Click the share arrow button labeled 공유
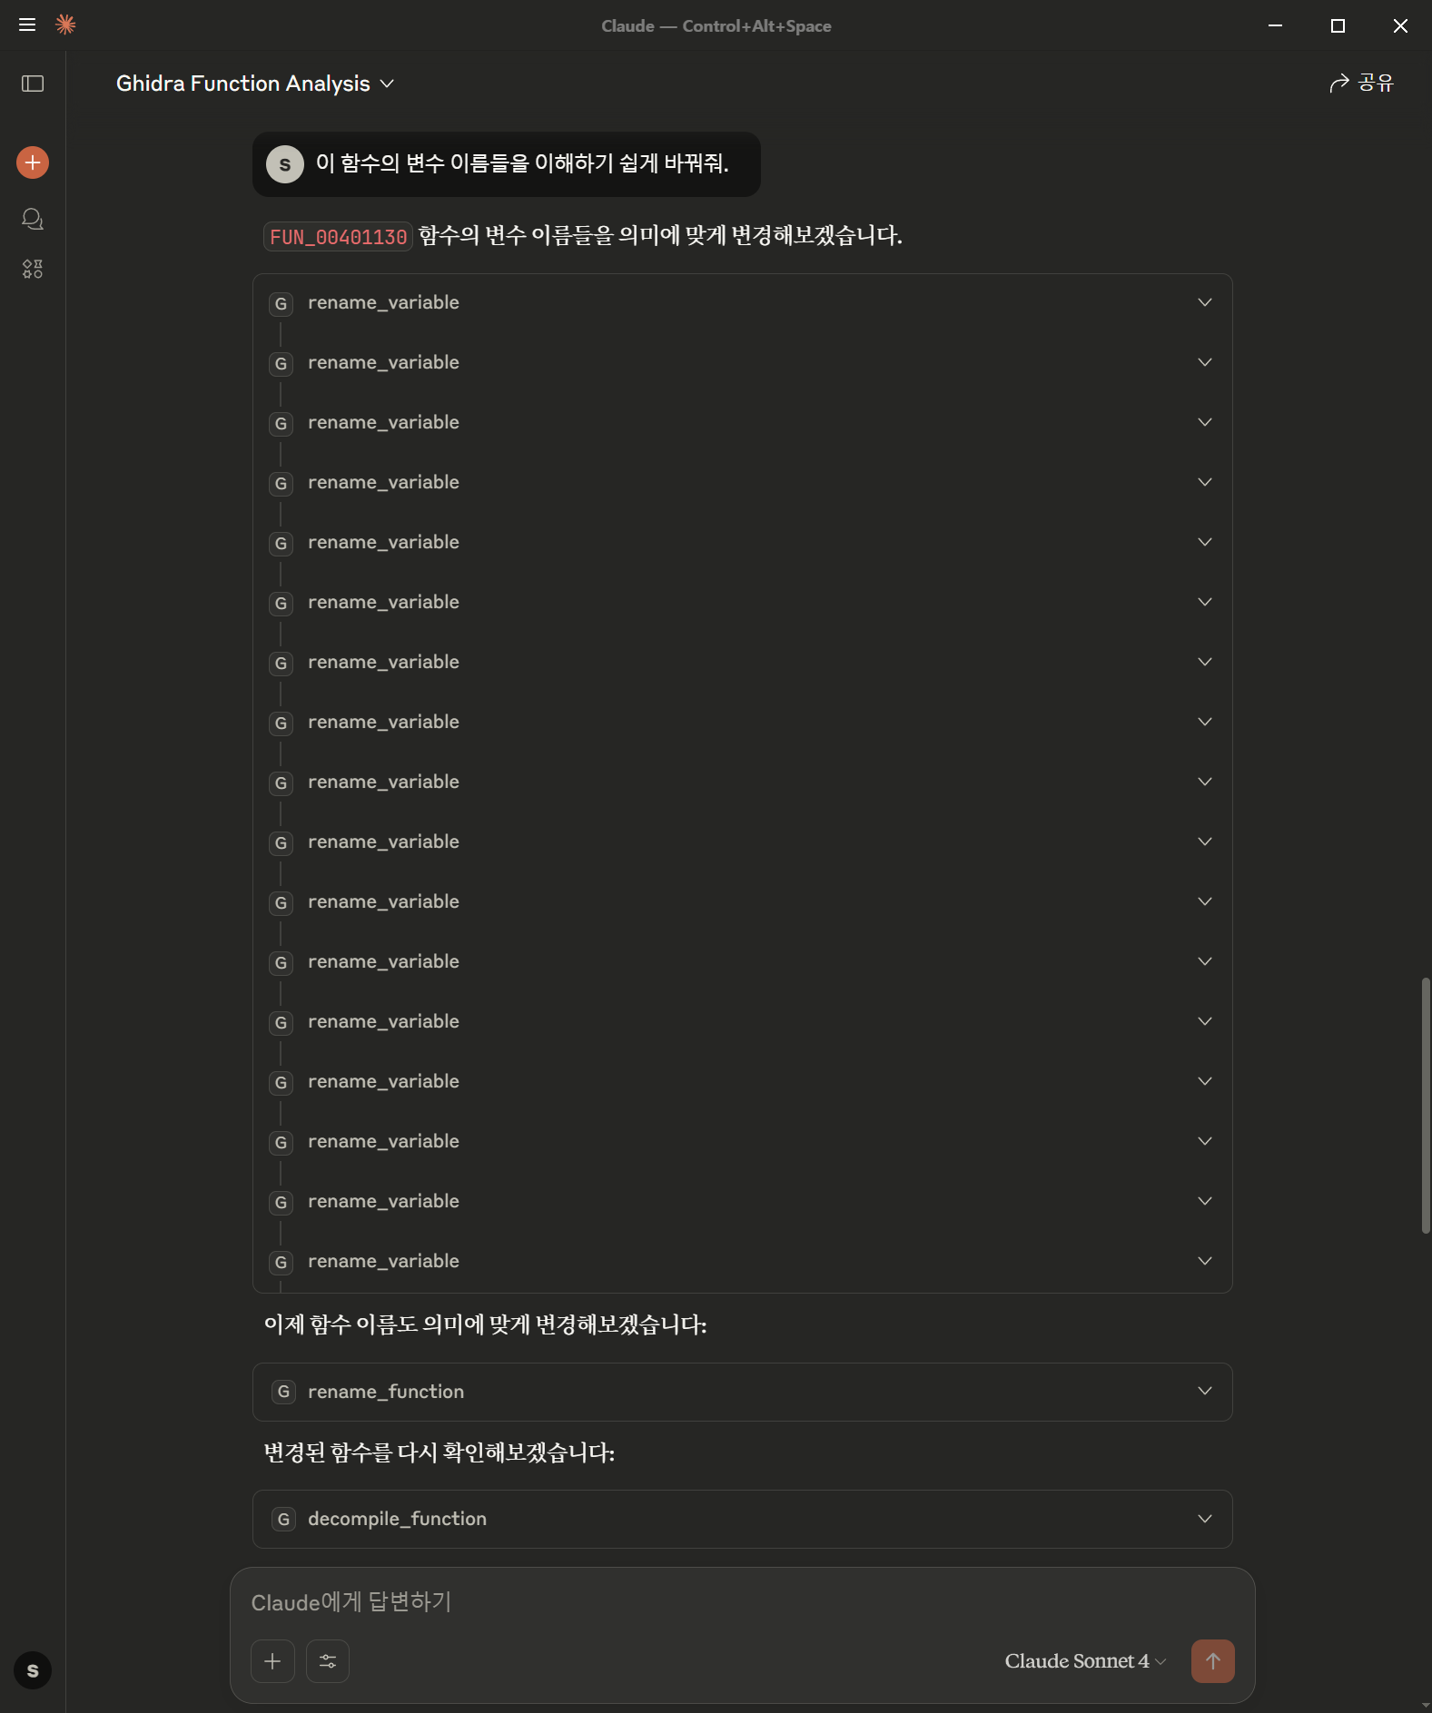 [1360, 84]
